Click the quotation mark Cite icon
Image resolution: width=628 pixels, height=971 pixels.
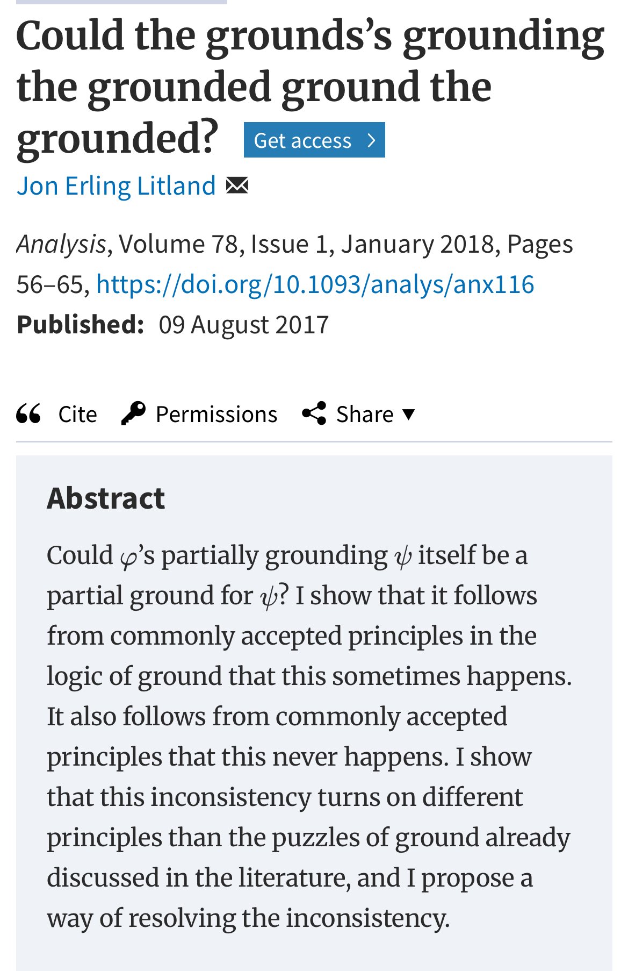(x=28, y=414)
